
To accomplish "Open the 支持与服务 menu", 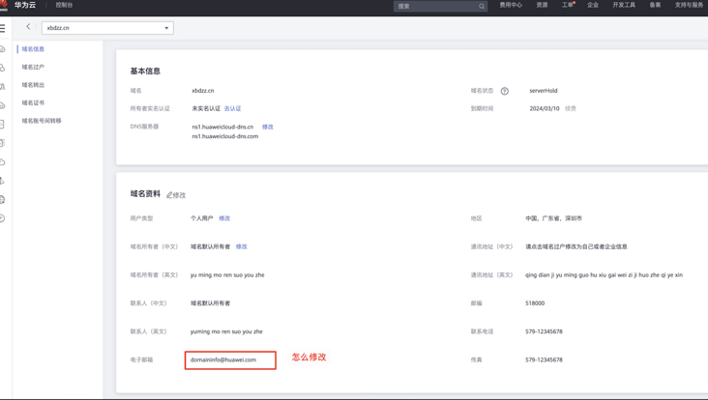I will pos(690,5).
